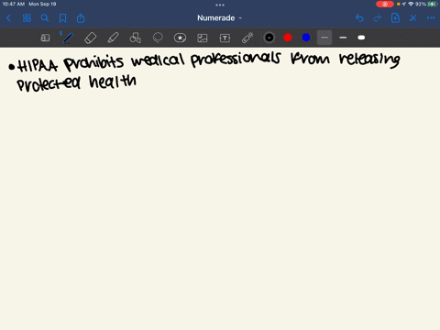Select the Laser pointer tool
440x330 pixels.
pos(247,38)
